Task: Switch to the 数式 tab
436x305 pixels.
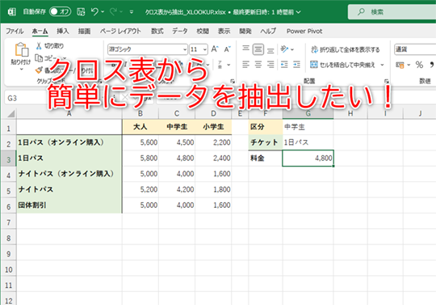Action: coord(157,31)
